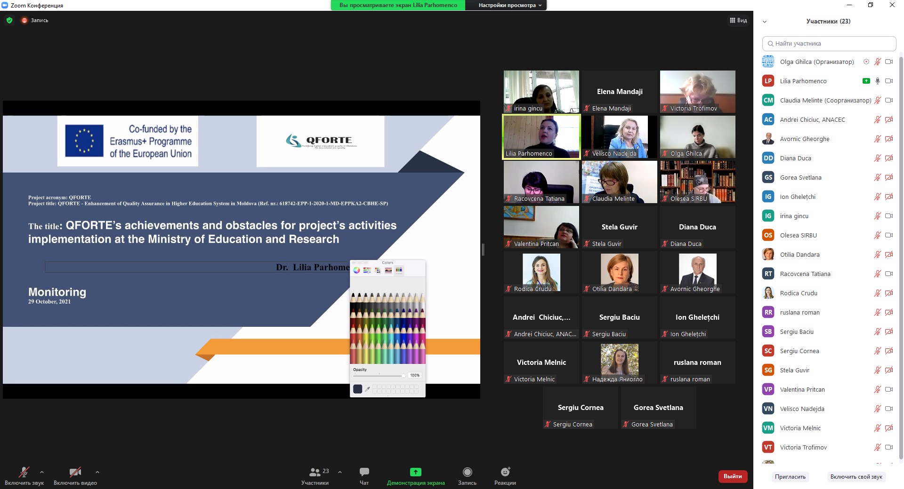Click the Пригласить invite button
This screenshot has height=489, width=904.
coord(790,477)
